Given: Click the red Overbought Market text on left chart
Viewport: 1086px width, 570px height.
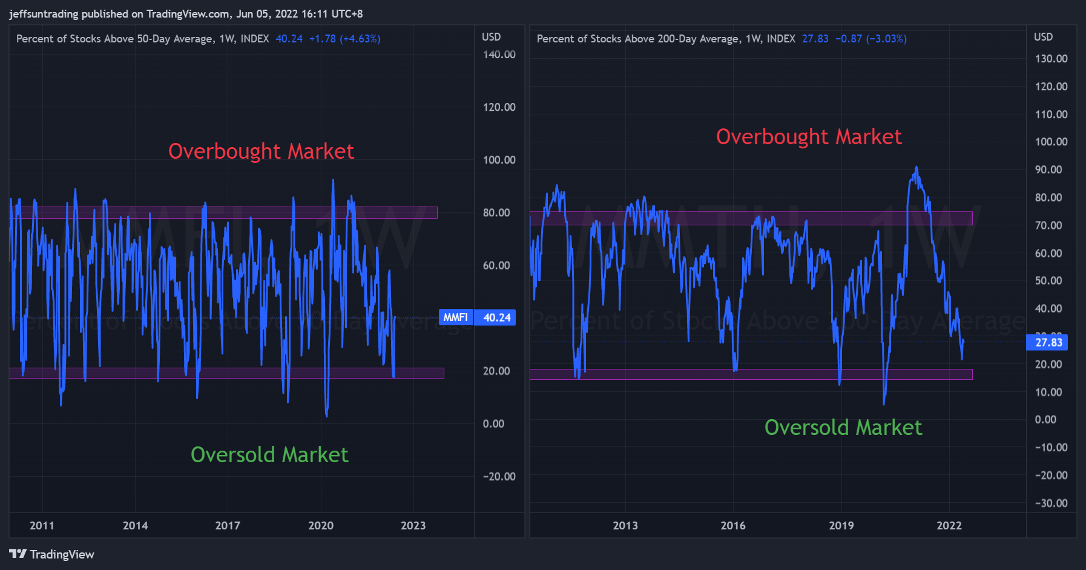Looking at the screenshot, I should (x=261, y=151).
